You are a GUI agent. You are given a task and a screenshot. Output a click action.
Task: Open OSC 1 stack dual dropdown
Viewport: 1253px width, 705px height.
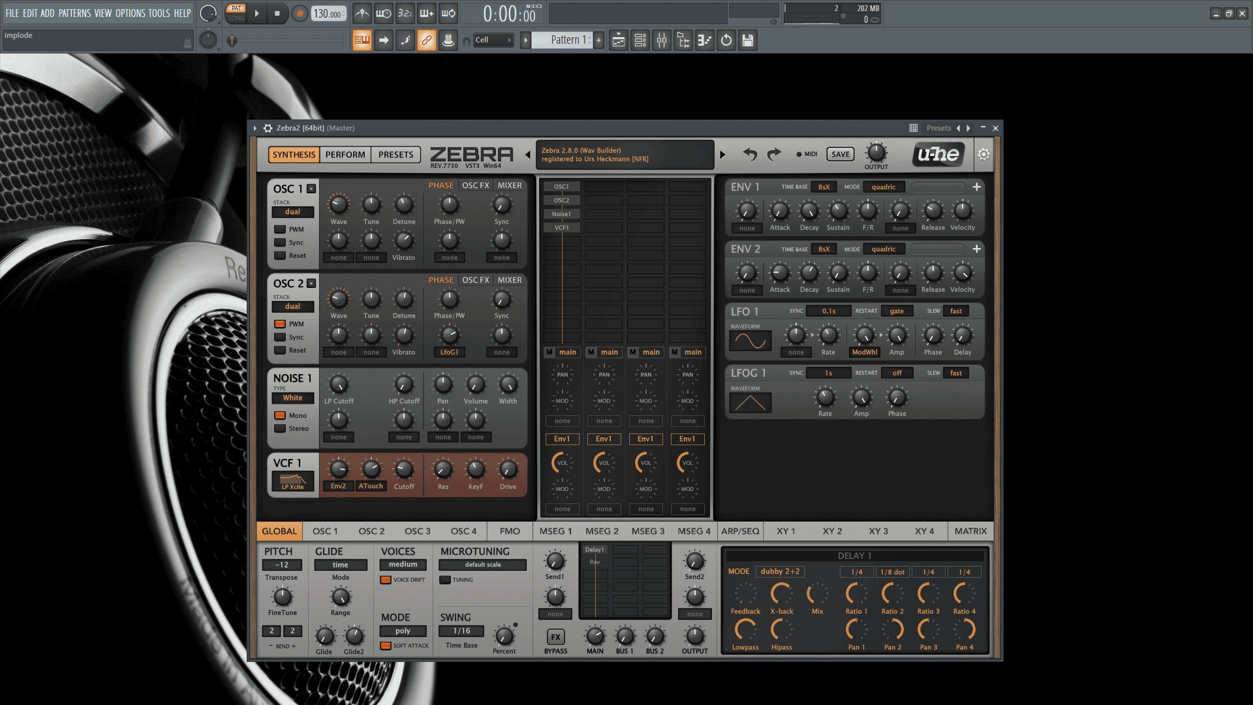pos(292,211)
